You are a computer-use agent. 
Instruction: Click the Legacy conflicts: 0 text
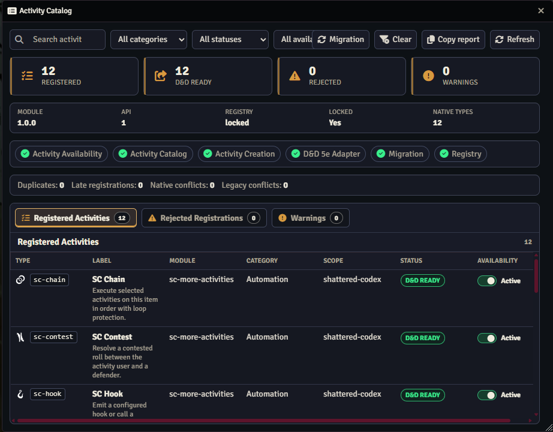[x=255, y=185]
